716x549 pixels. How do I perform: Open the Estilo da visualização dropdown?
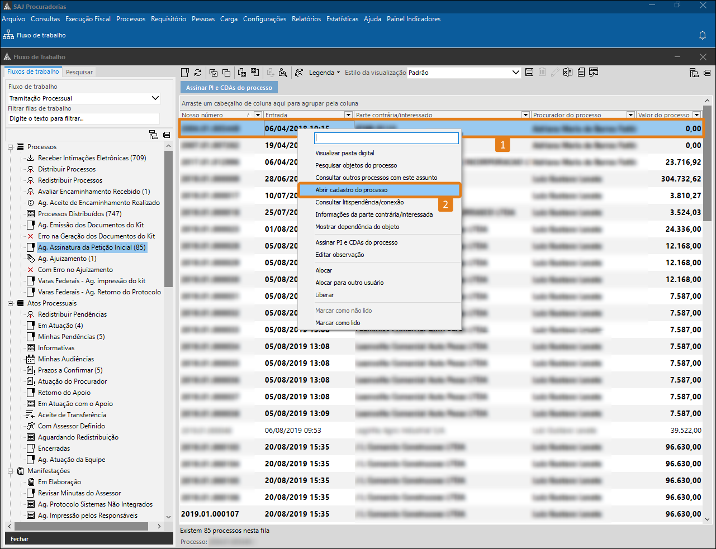coord(515,73)
